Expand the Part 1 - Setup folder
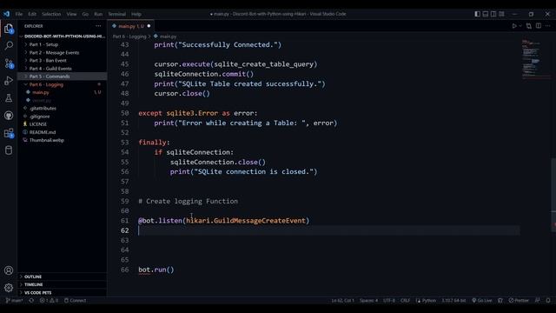The image size is (556, 313). click(63, 44)
